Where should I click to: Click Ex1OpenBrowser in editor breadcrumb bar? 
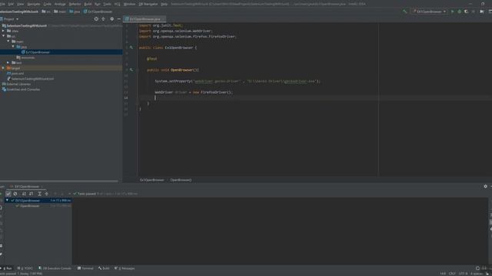[152, 180]
